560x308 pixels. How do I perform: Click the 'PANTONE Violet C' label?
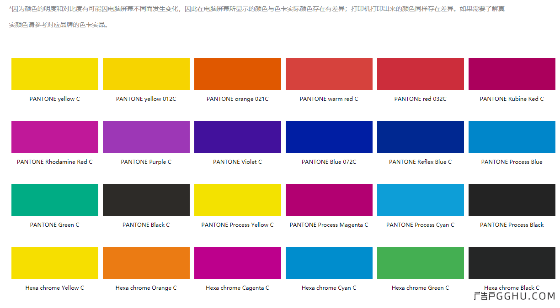(x=238, y=162)
